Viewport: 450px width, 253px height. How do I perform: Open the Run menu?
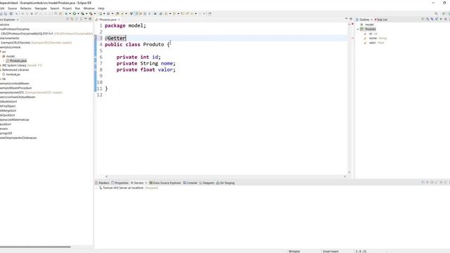[x=77, y=8]
